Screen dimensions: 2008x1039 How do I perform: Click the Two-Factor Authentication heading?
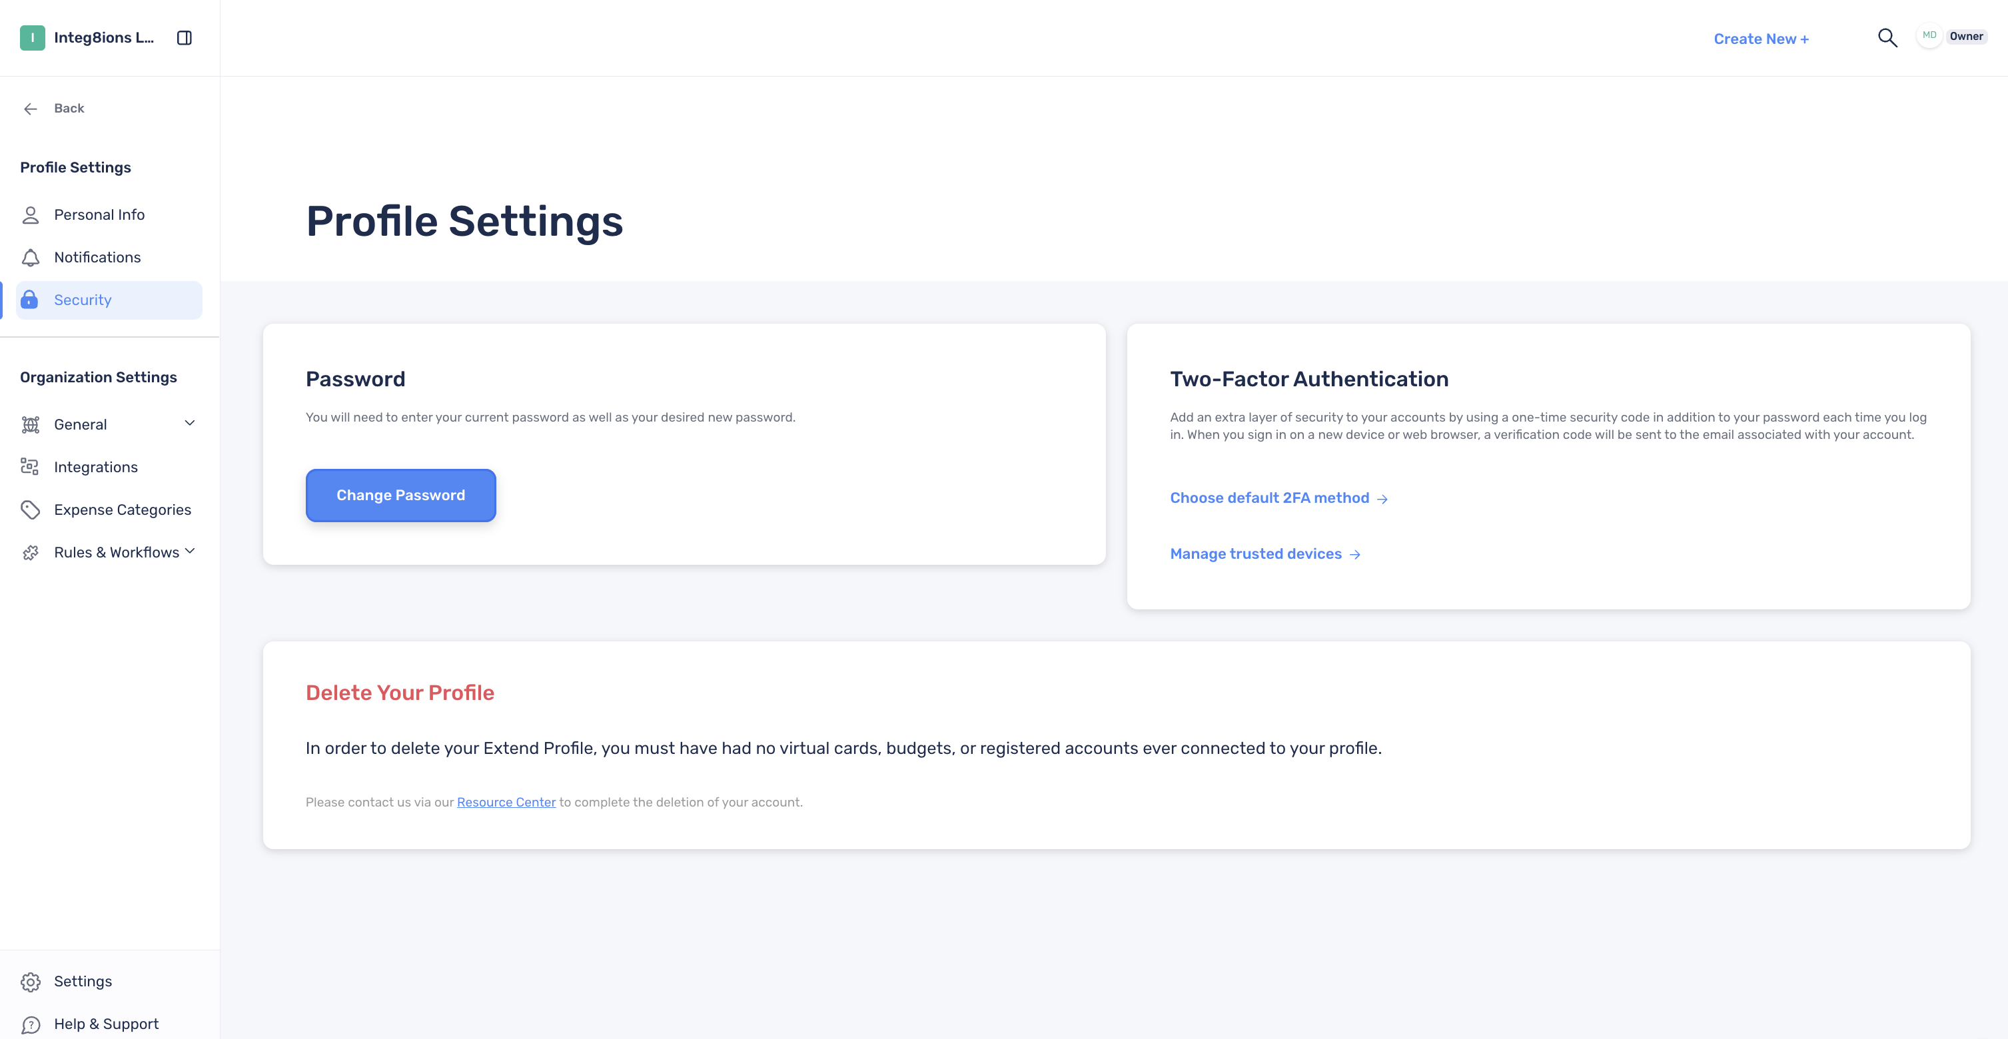1308,379
